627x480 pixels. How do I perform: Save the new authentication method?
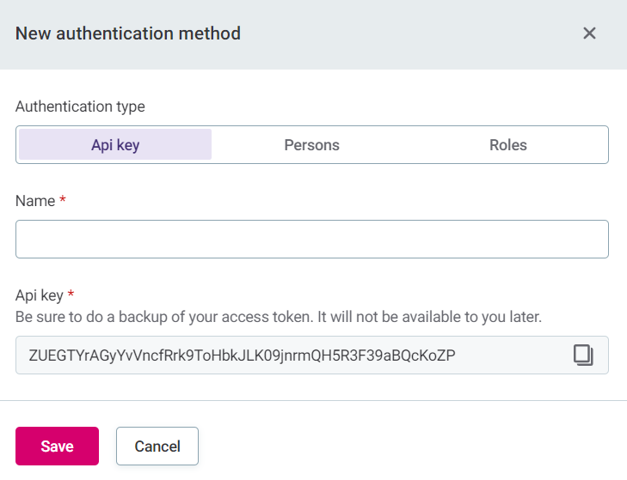[x=57, y=446]
